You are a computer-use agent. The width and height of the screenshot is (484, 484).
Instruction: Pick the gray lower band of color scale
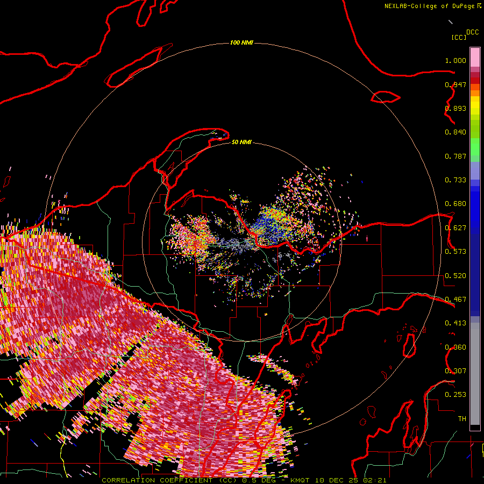click(x=475, y=374)
